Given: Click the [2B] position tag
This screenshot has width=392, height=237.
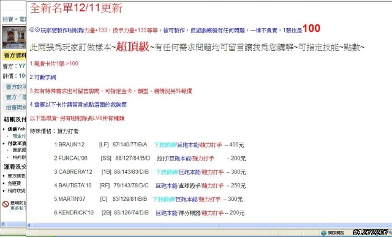Looking at the screenshot, I should coord(106,213).
